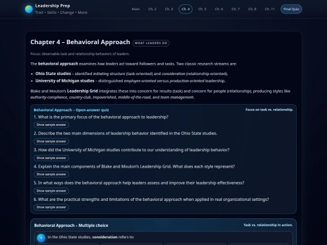The image size is (327, 245).
Task: Reveal sample answer for Ohio State dimensions question
Action: pyautogui.click(x=51, y=141)
